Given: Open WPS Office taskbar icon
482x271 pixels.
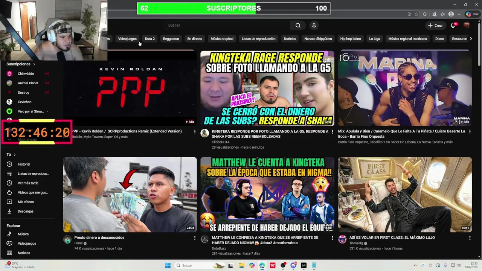Looking at the screenshot, I should [272, 265].
